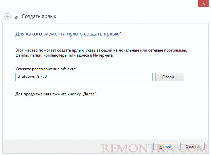211x156 pixels.
Task: Click the heading "Для какого элемента нужно создать ярлык?"
Action: click(68, 34)
